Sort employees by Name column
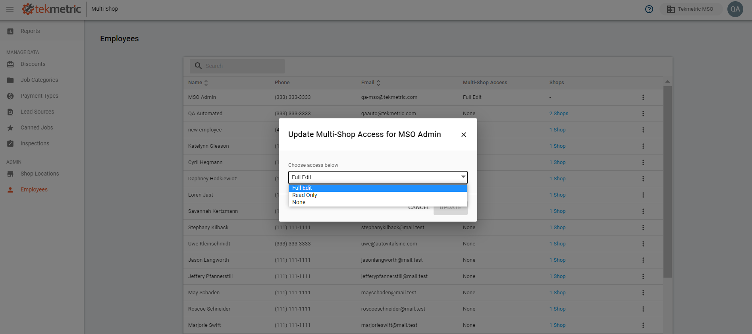The height and width of the screenshot is (334, 752). (198, 83)
